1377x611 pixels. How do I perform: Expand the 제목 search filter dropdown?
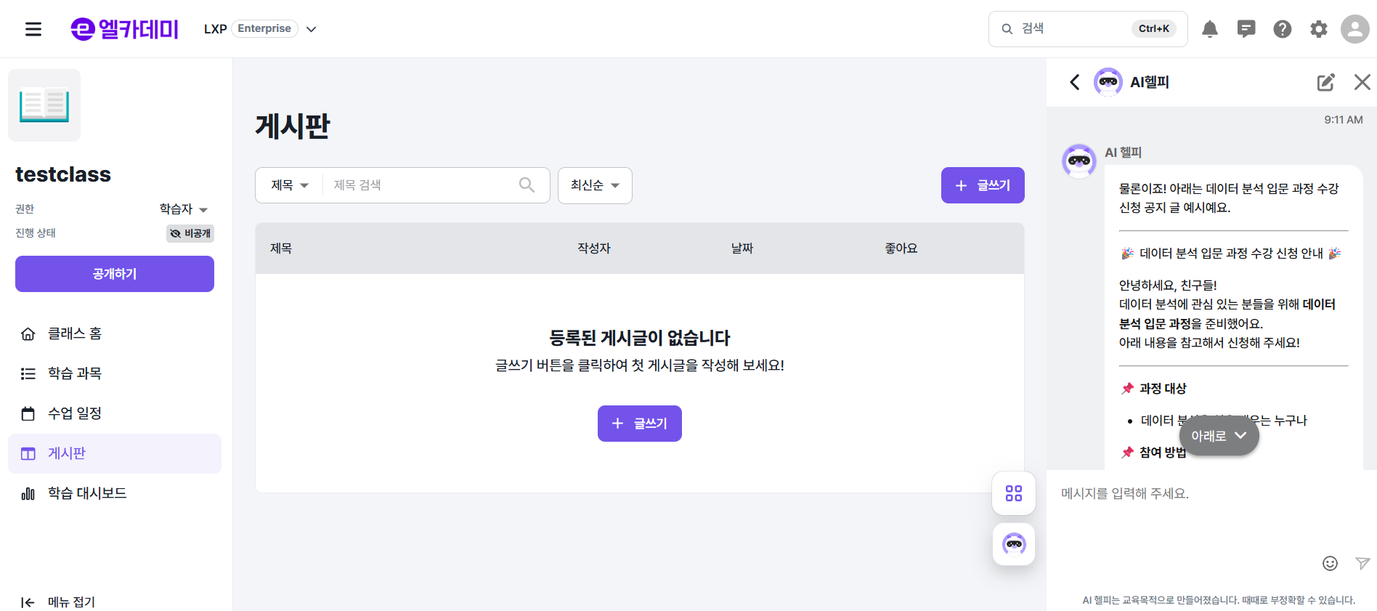pos(290,185)
